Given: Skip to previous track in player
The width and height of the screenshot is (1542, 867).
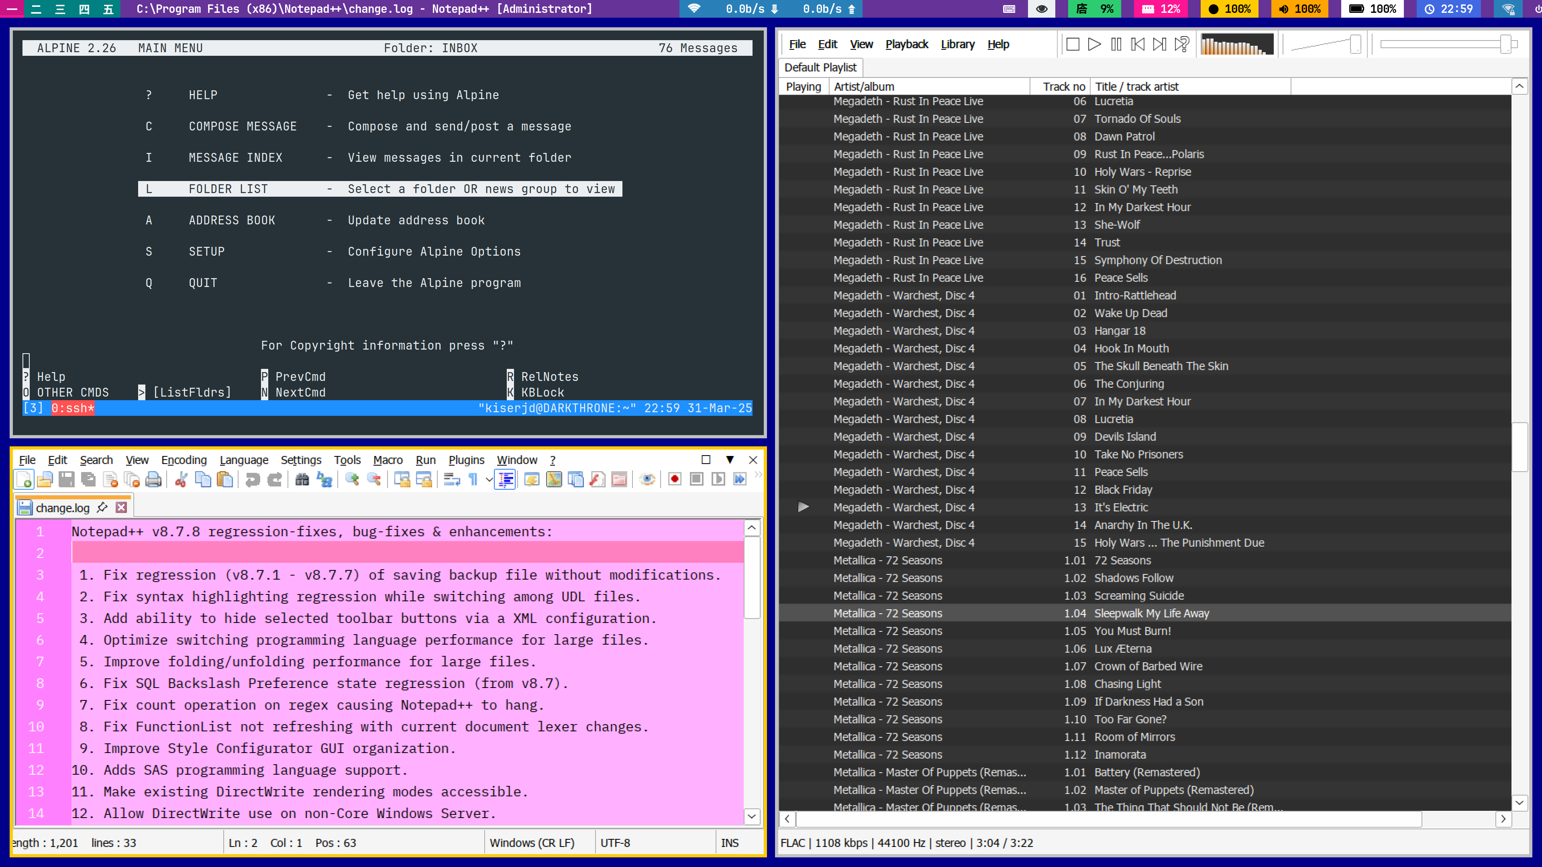Looking at the screenshot, I should click(1137, 44).
